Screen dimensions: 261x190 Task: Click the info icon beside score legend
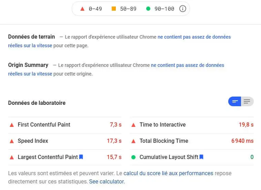[183, 9]
